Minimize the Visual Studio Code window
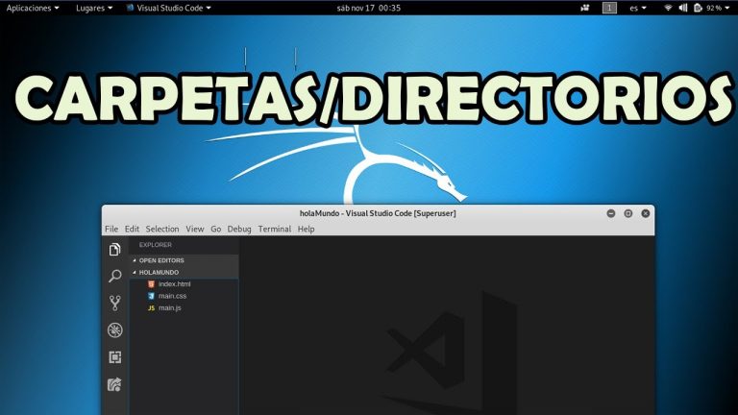Image resolution: width=738 pixels, height=415 pixels. coord(611,213)
